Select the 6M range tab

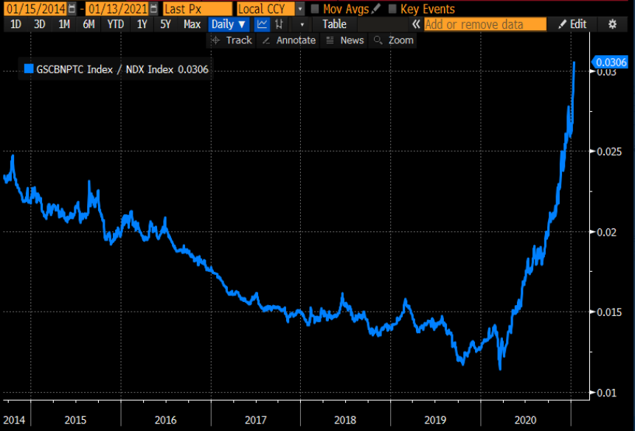pos(89,24)
